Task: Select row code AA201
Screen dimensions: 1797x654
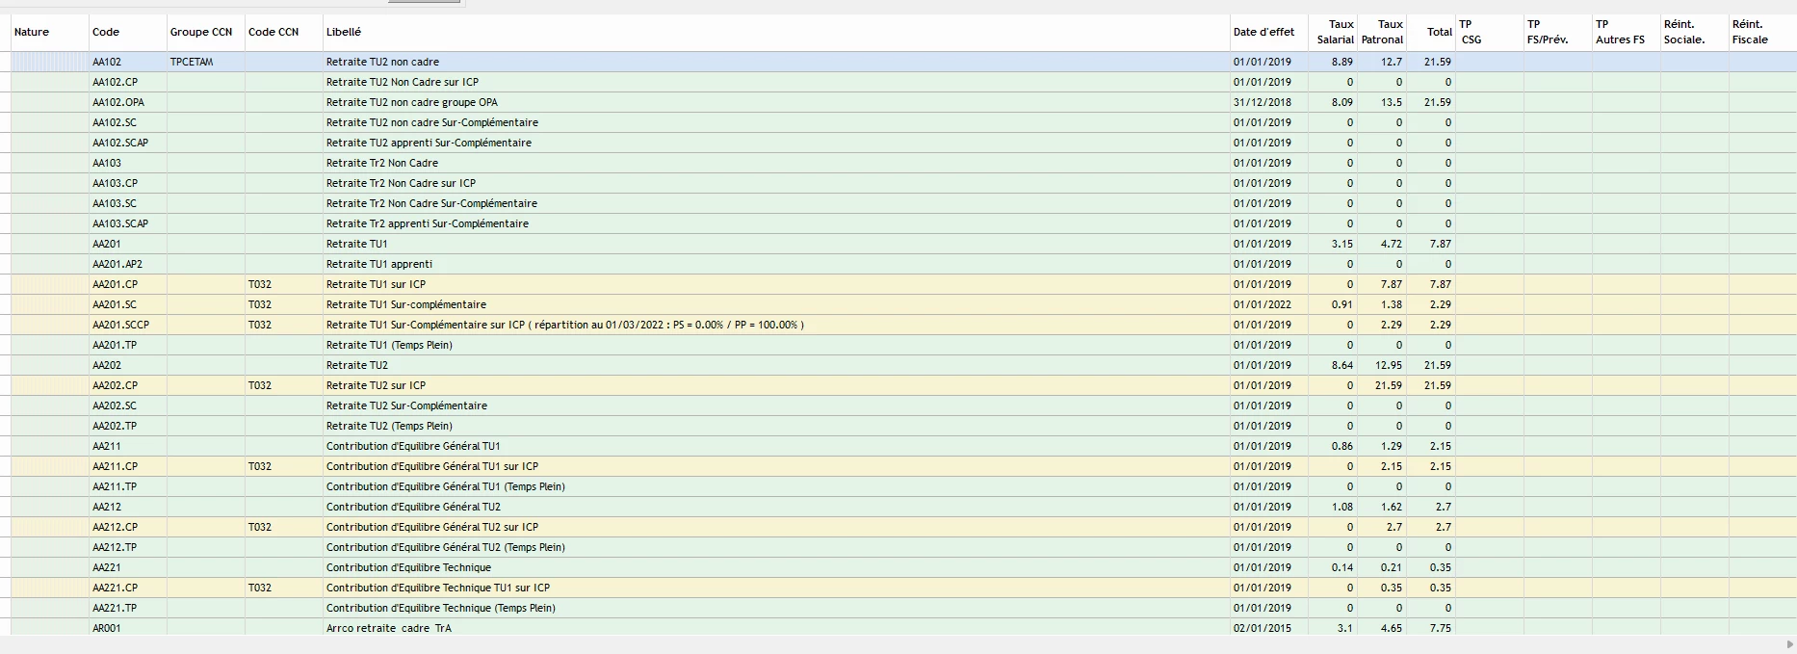Action: click(107, 244)
